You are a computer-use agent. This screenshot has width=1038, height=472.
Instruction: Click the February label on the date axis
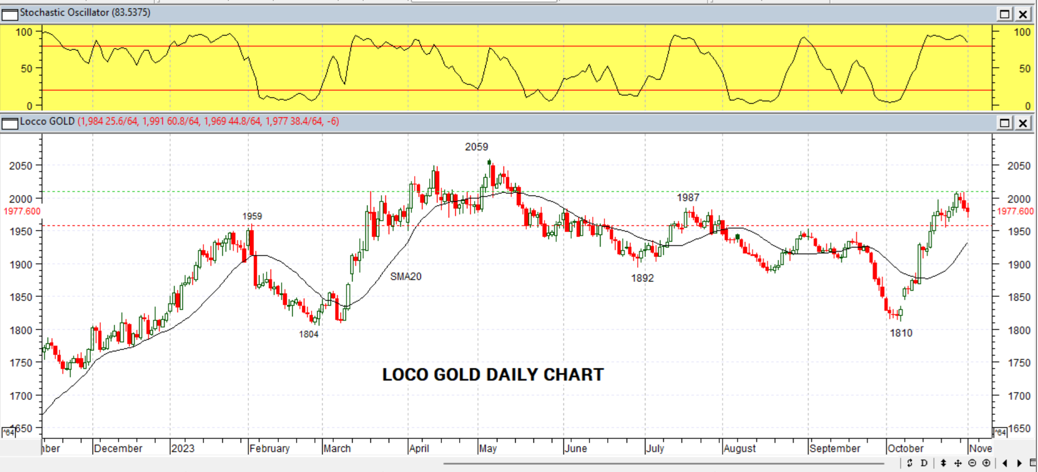(x=269, y=448)
